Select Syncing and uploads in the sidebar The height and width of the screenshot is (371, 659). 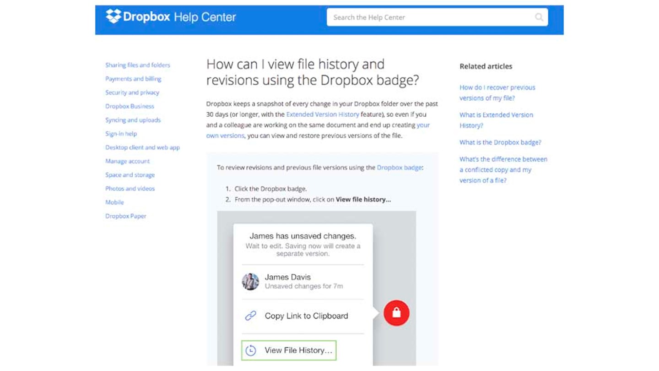[133, 120]
